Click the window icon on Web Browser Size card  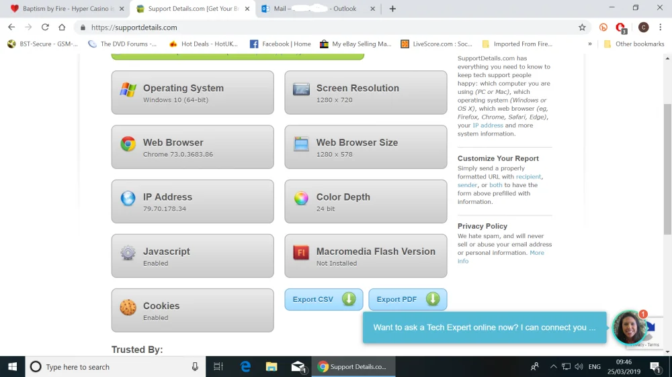pyautogui.click(x=301, y=144)
